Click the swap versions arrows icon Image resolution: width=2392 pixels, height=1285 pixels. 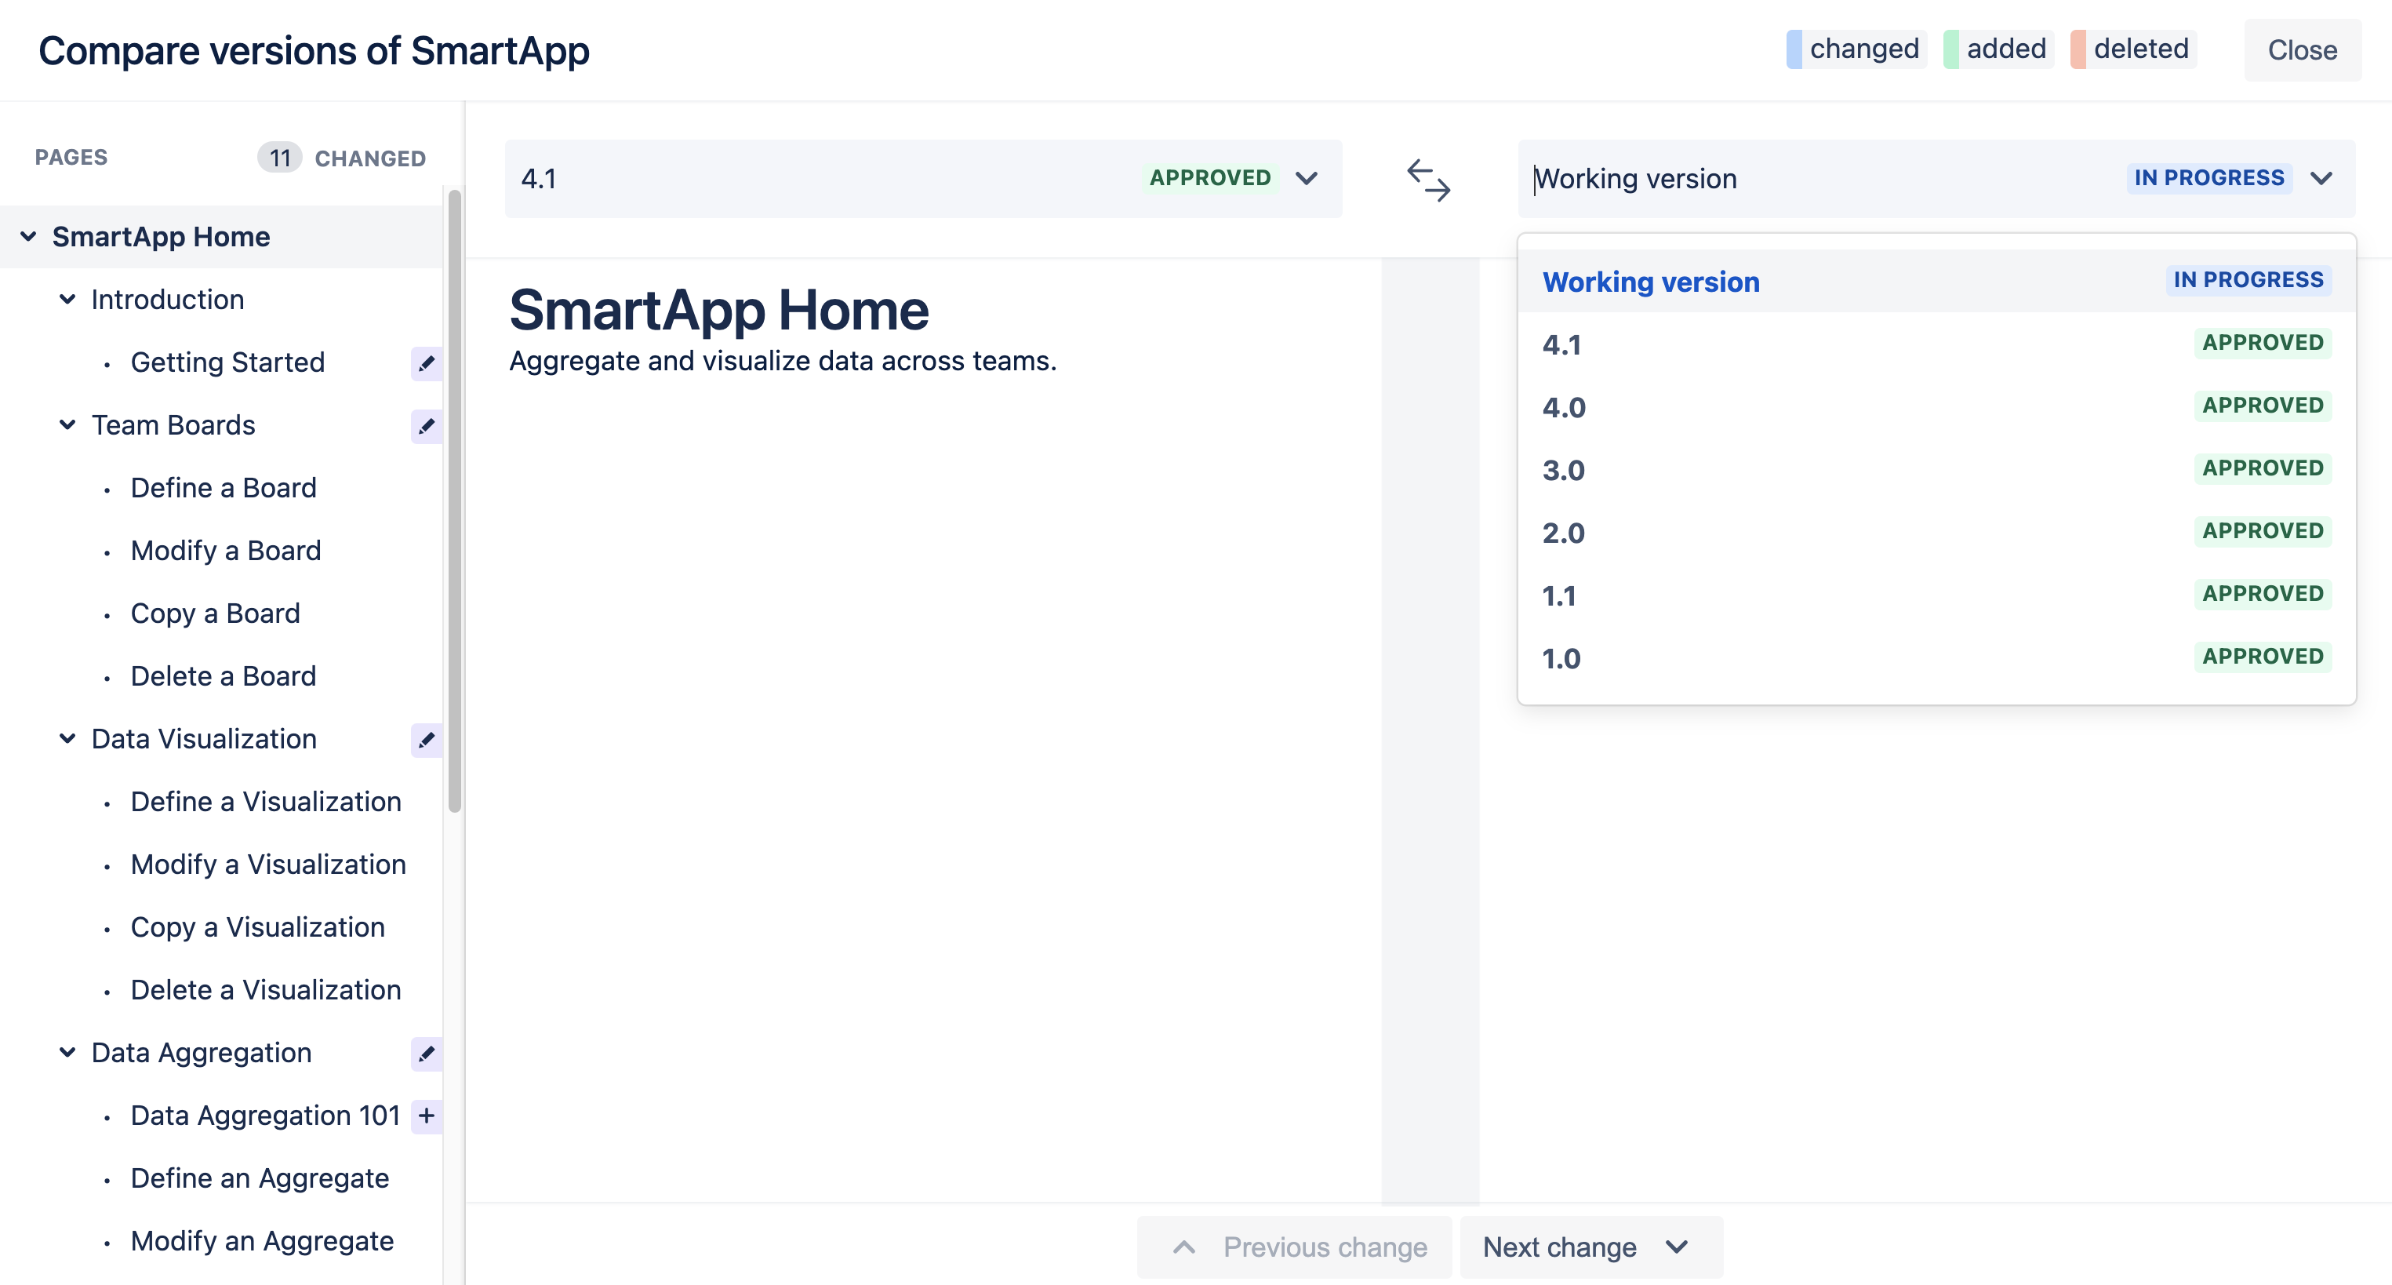tap(1428, 178)
